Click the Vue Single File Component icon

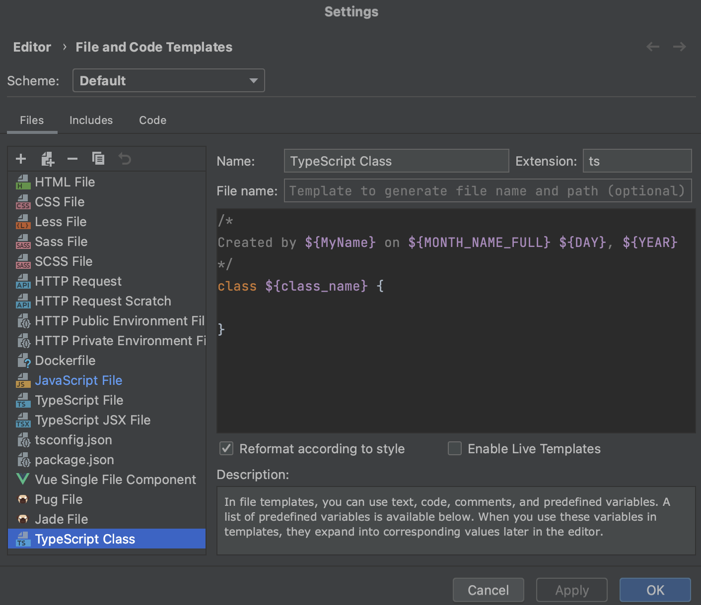(x=22, y=480)
